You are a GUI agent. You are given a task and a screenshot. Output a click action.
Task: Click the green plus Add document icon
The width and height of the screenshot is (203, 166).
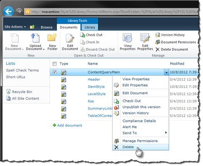coord(54,125)
